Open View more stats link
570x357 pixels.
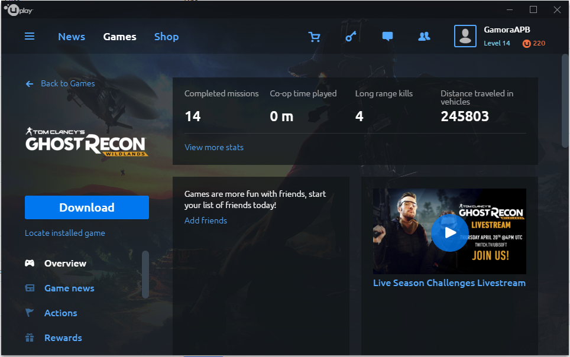pos(214,147)
